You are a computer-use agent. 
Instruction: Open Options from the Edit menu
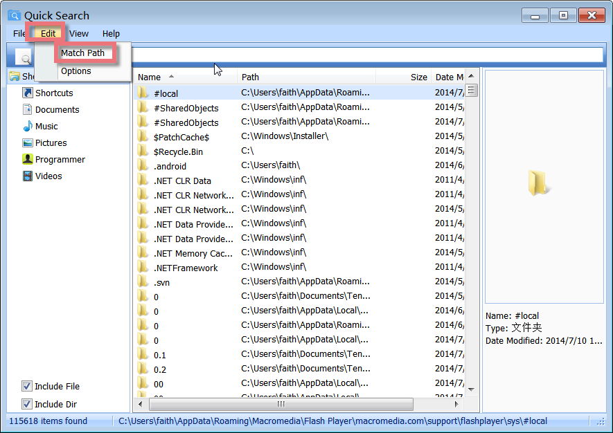coord(76,71)
